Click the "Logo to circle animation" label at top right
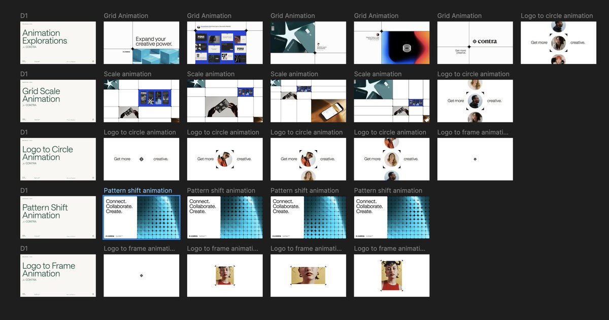 click(557, 16)
